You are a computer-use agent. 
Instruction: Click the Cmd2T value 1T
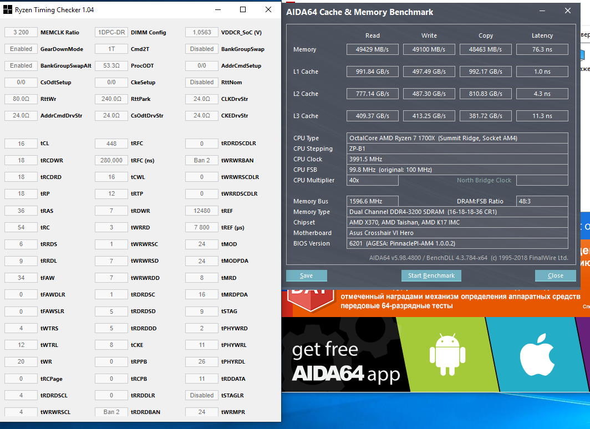pos(111,49)
